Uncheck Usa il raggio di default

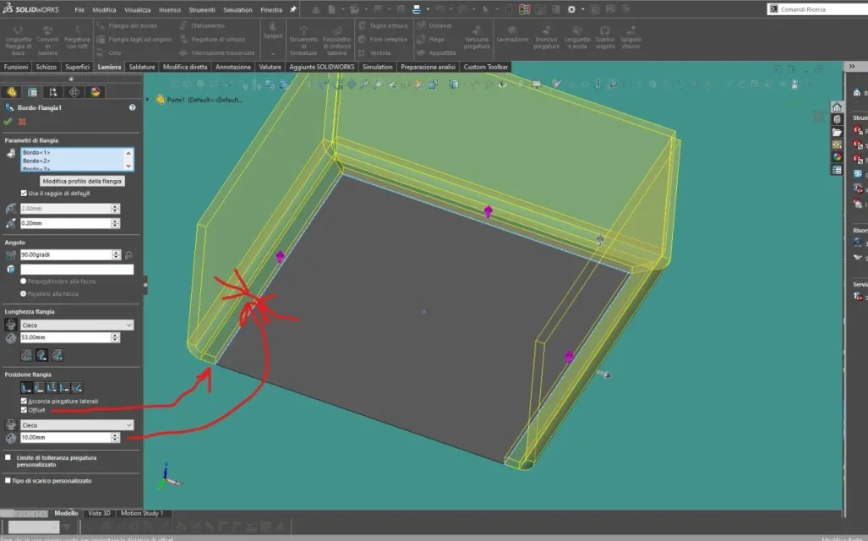tap(24, 194)
